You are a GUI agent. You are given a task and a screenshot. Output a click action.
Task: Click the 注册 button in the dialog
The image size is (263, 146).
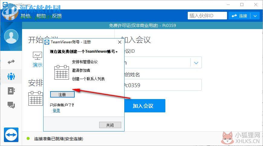62,95
